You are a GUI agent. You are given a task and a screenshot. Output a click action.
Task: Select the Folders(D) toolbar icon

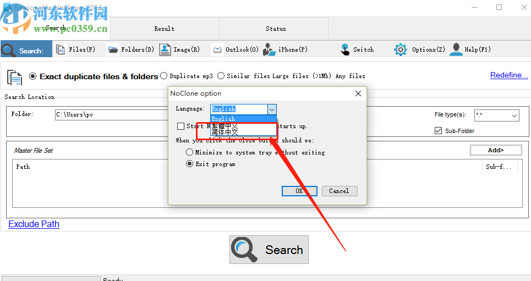[113, 50]
